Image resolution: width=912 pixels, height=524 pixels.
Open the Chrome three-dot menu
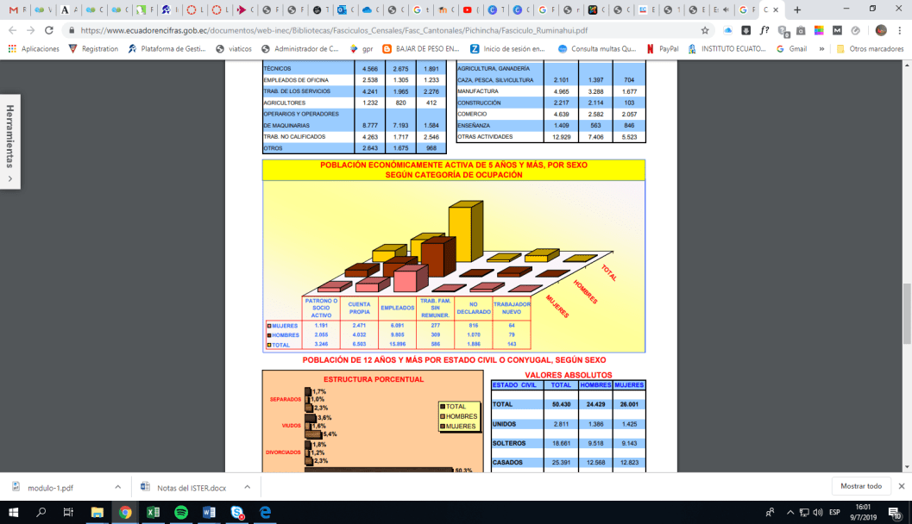point(899,29)
